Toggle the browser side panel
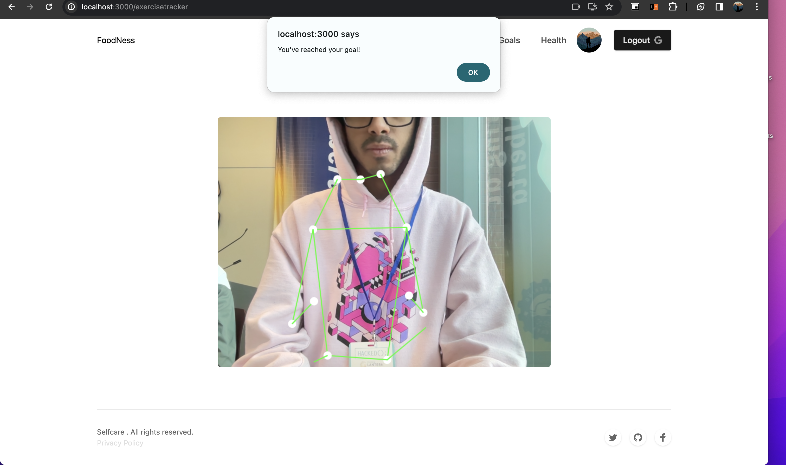The height and width of the screenshot is (465, 786). tap(719, 7)
